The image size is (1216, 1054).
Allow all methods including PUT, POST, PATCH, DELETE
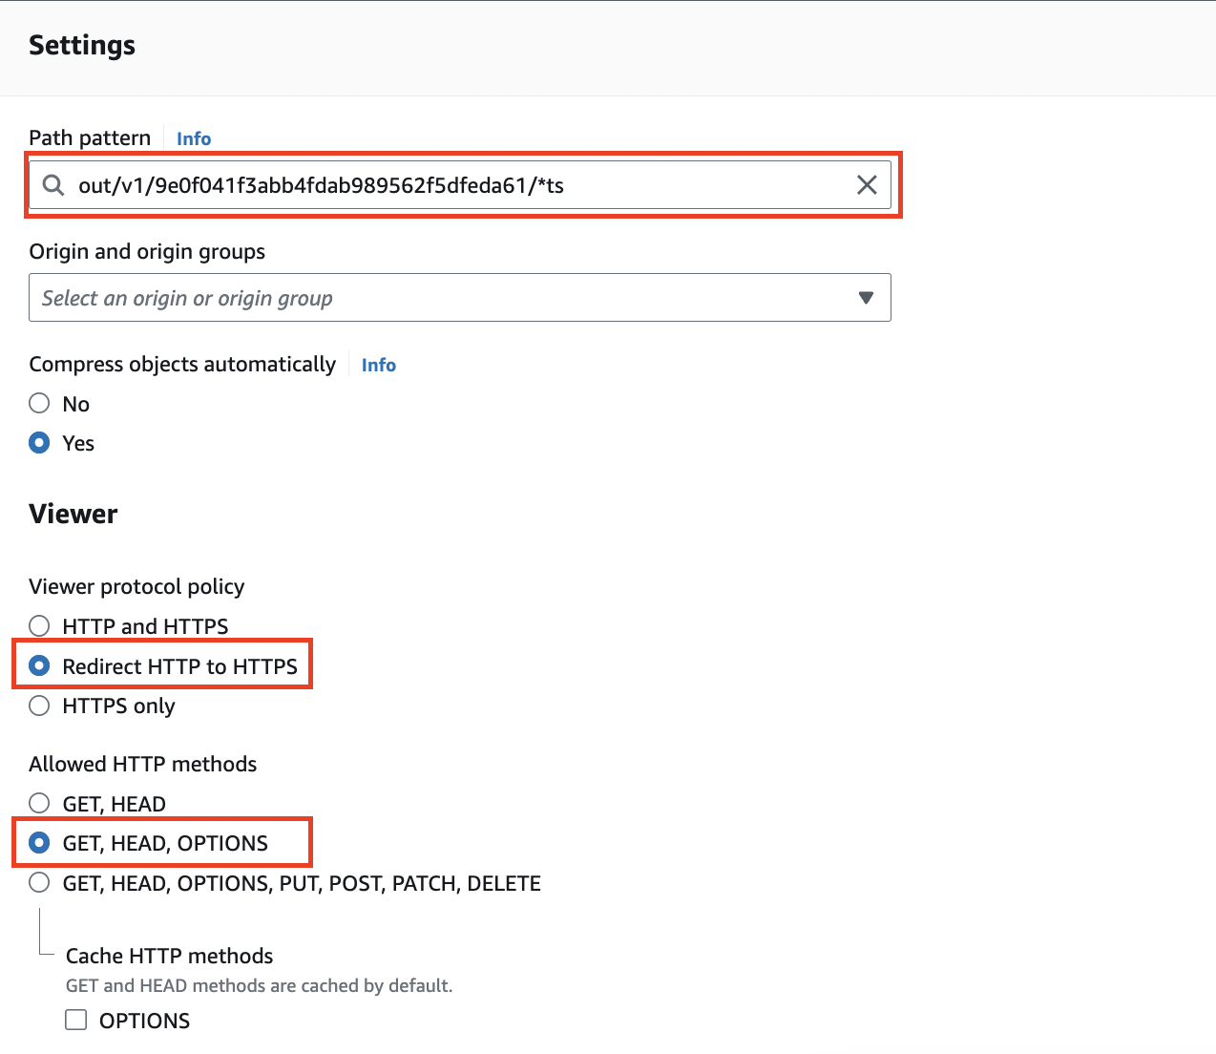point(39,883)
